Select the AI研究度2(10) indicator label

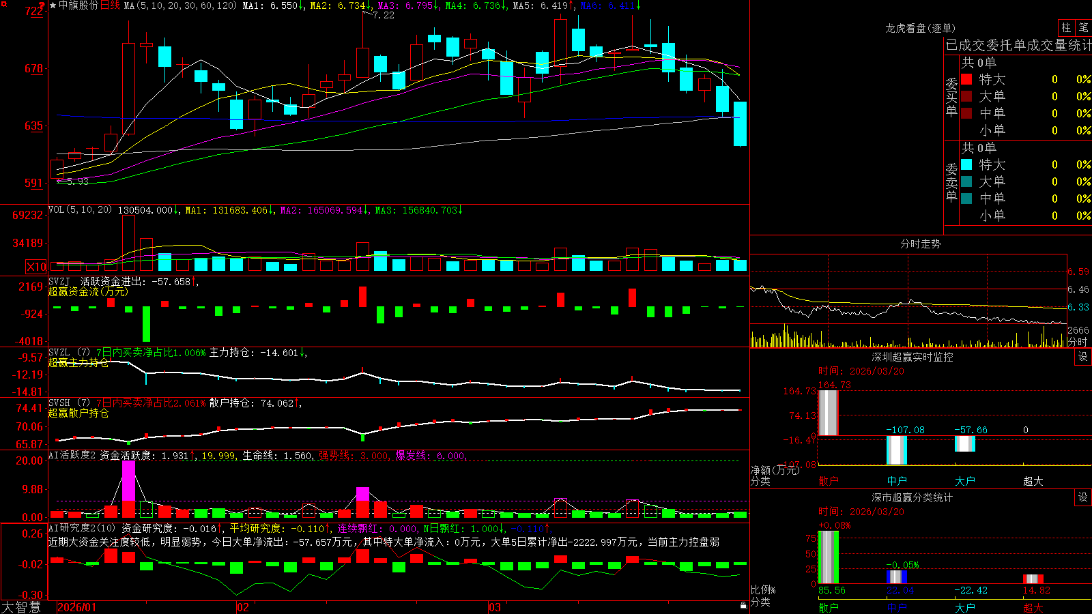pos(82,528)
